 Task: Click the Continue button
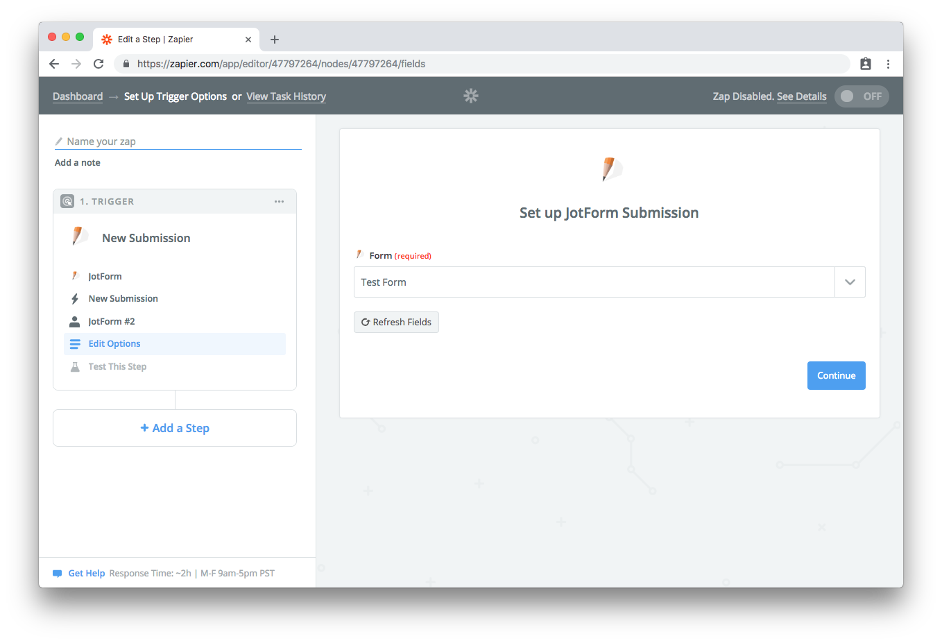tap(836, 375)
